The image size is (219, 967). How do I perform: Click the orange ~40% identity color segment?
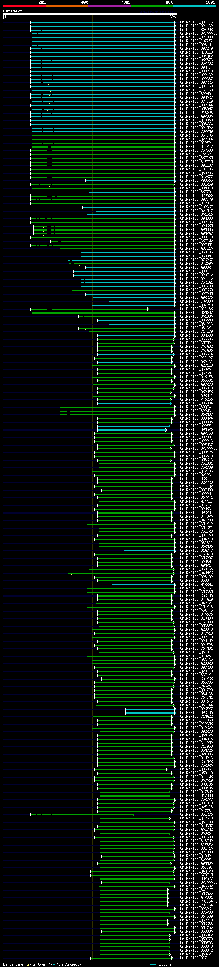[x=67, y=6]
